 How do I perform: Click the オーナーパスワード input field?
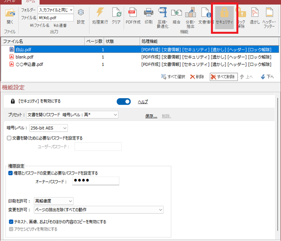coord(95,181)
